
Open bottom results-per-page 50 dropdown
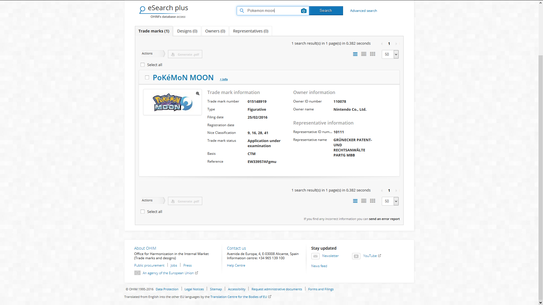[396, 201]
